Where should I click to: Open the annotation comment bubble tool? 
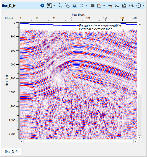click(117, 6)
